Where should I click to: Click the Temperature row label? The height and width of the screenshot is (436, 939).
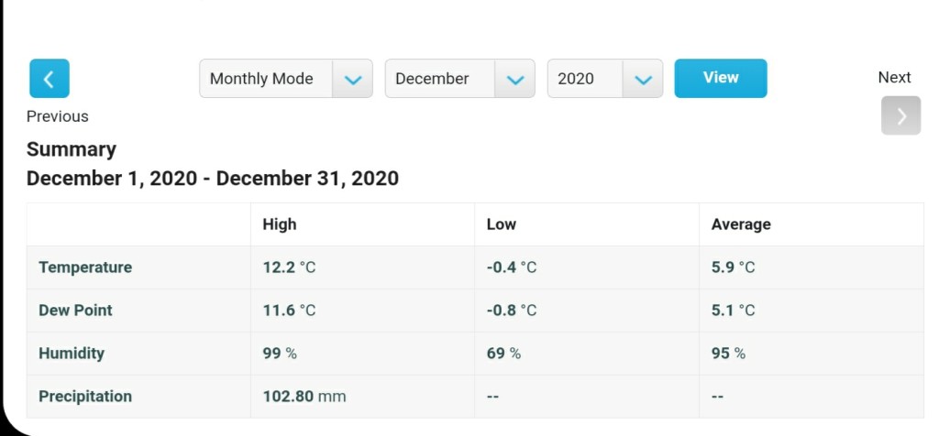point(85,267)
